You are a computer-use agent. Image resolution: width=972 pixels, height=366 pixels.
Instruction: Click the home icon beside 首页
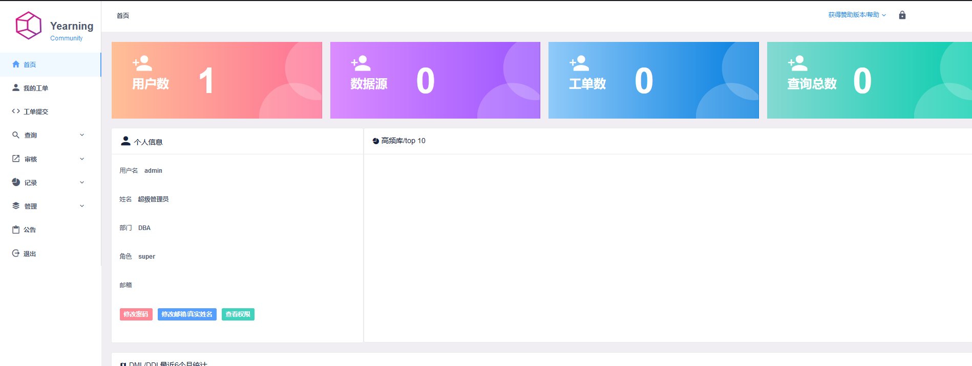tap(16, 64)
